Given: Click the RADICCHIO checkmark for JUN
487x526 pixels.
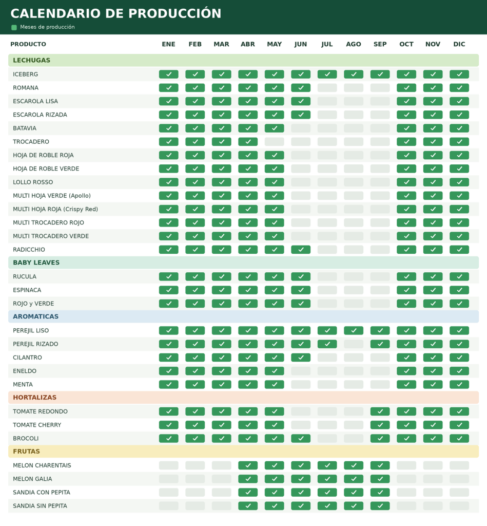Looking at the screenshot, I should pos(301,250).
